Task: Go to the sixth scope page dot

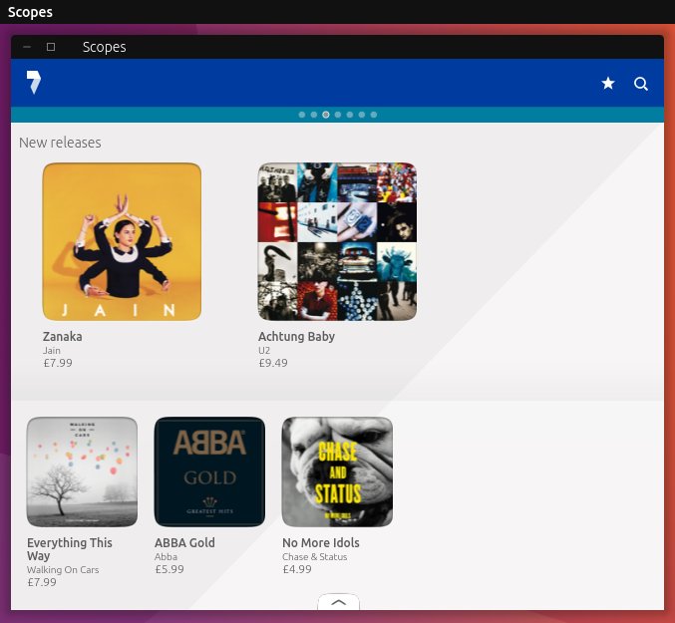Action: (362, 115)
